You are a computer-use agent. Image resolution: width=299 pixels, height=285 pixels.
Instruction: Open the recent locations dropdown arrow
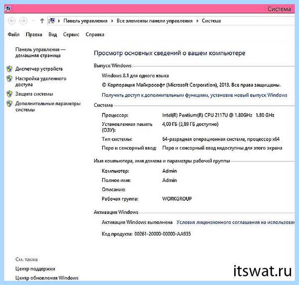click(33, 20)
